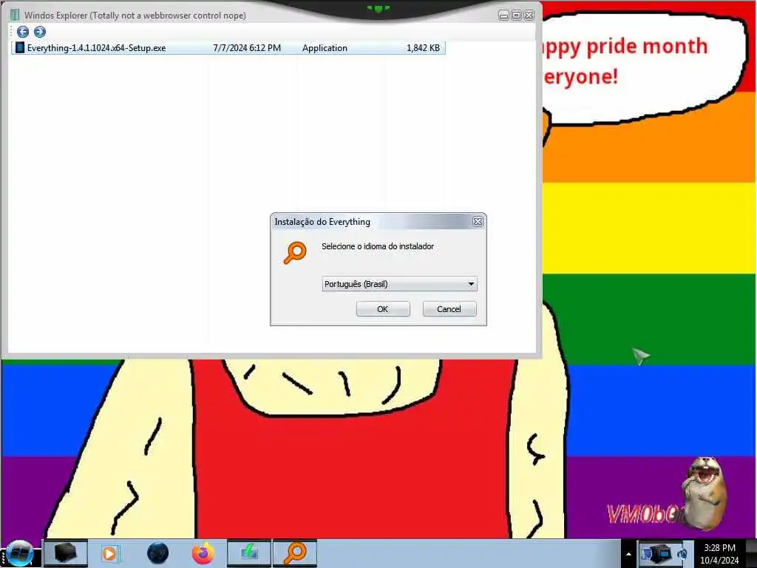Viewport: 757px width, 568px height.
Task: Switch to Everything installer taskbar button
Action: click(295, 553)
